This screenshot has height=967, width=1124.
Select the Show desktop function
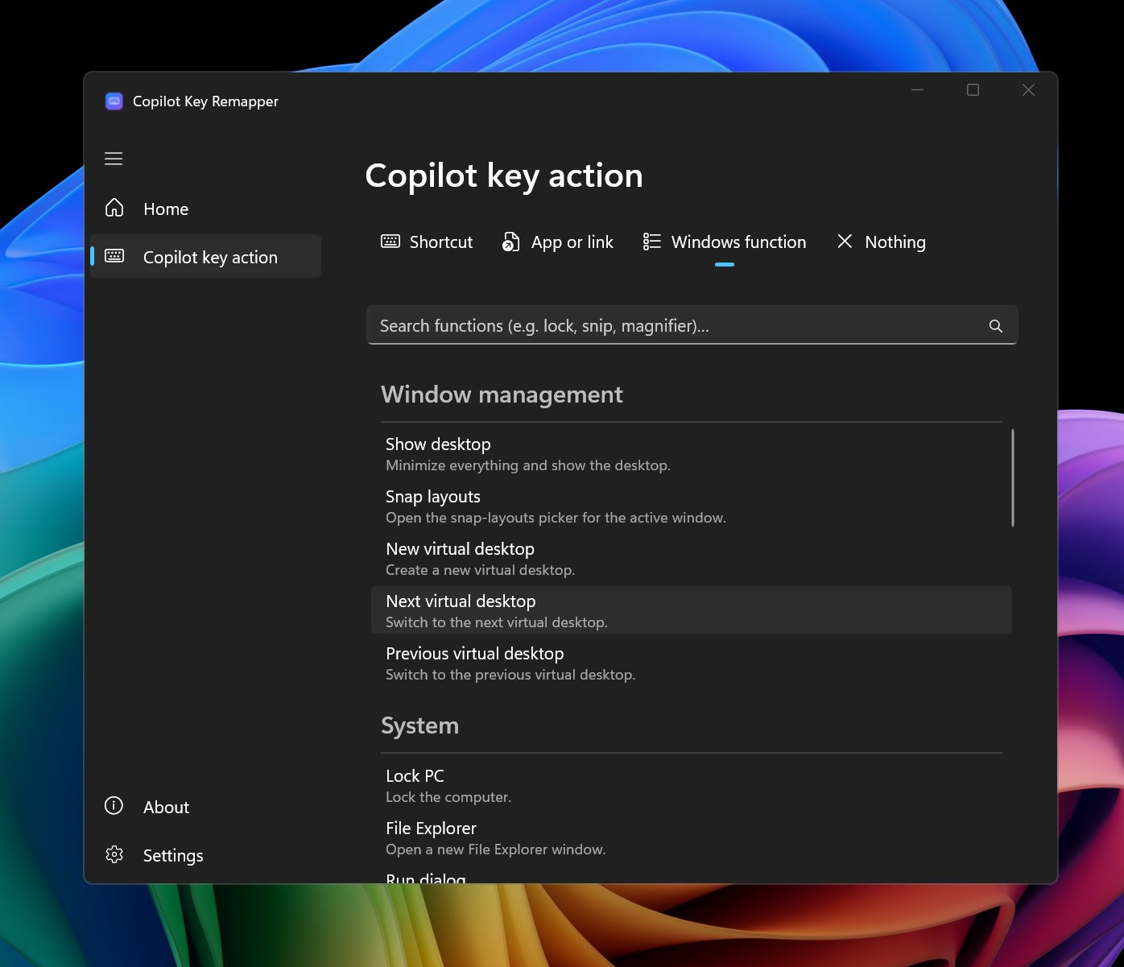pyautogui.click(x=692, y=453)
